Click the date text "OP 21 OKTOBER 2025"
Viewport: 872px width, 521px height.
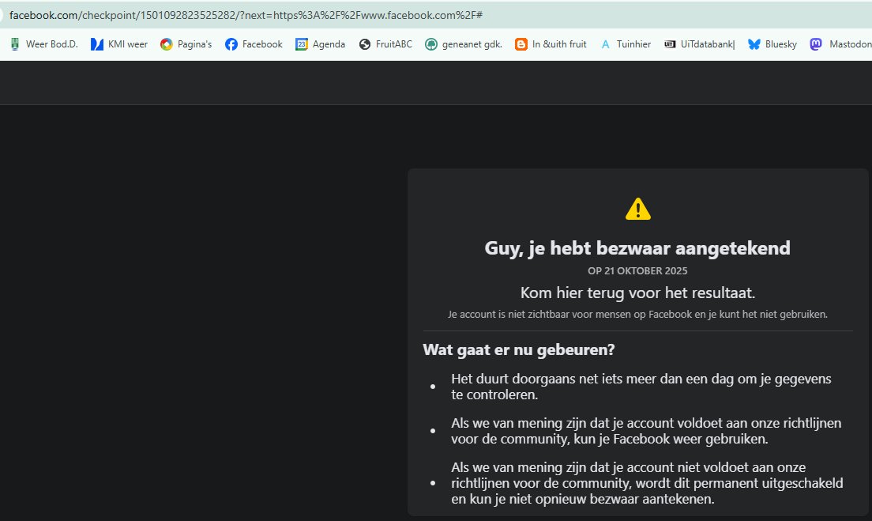click(x=637, y=271)
